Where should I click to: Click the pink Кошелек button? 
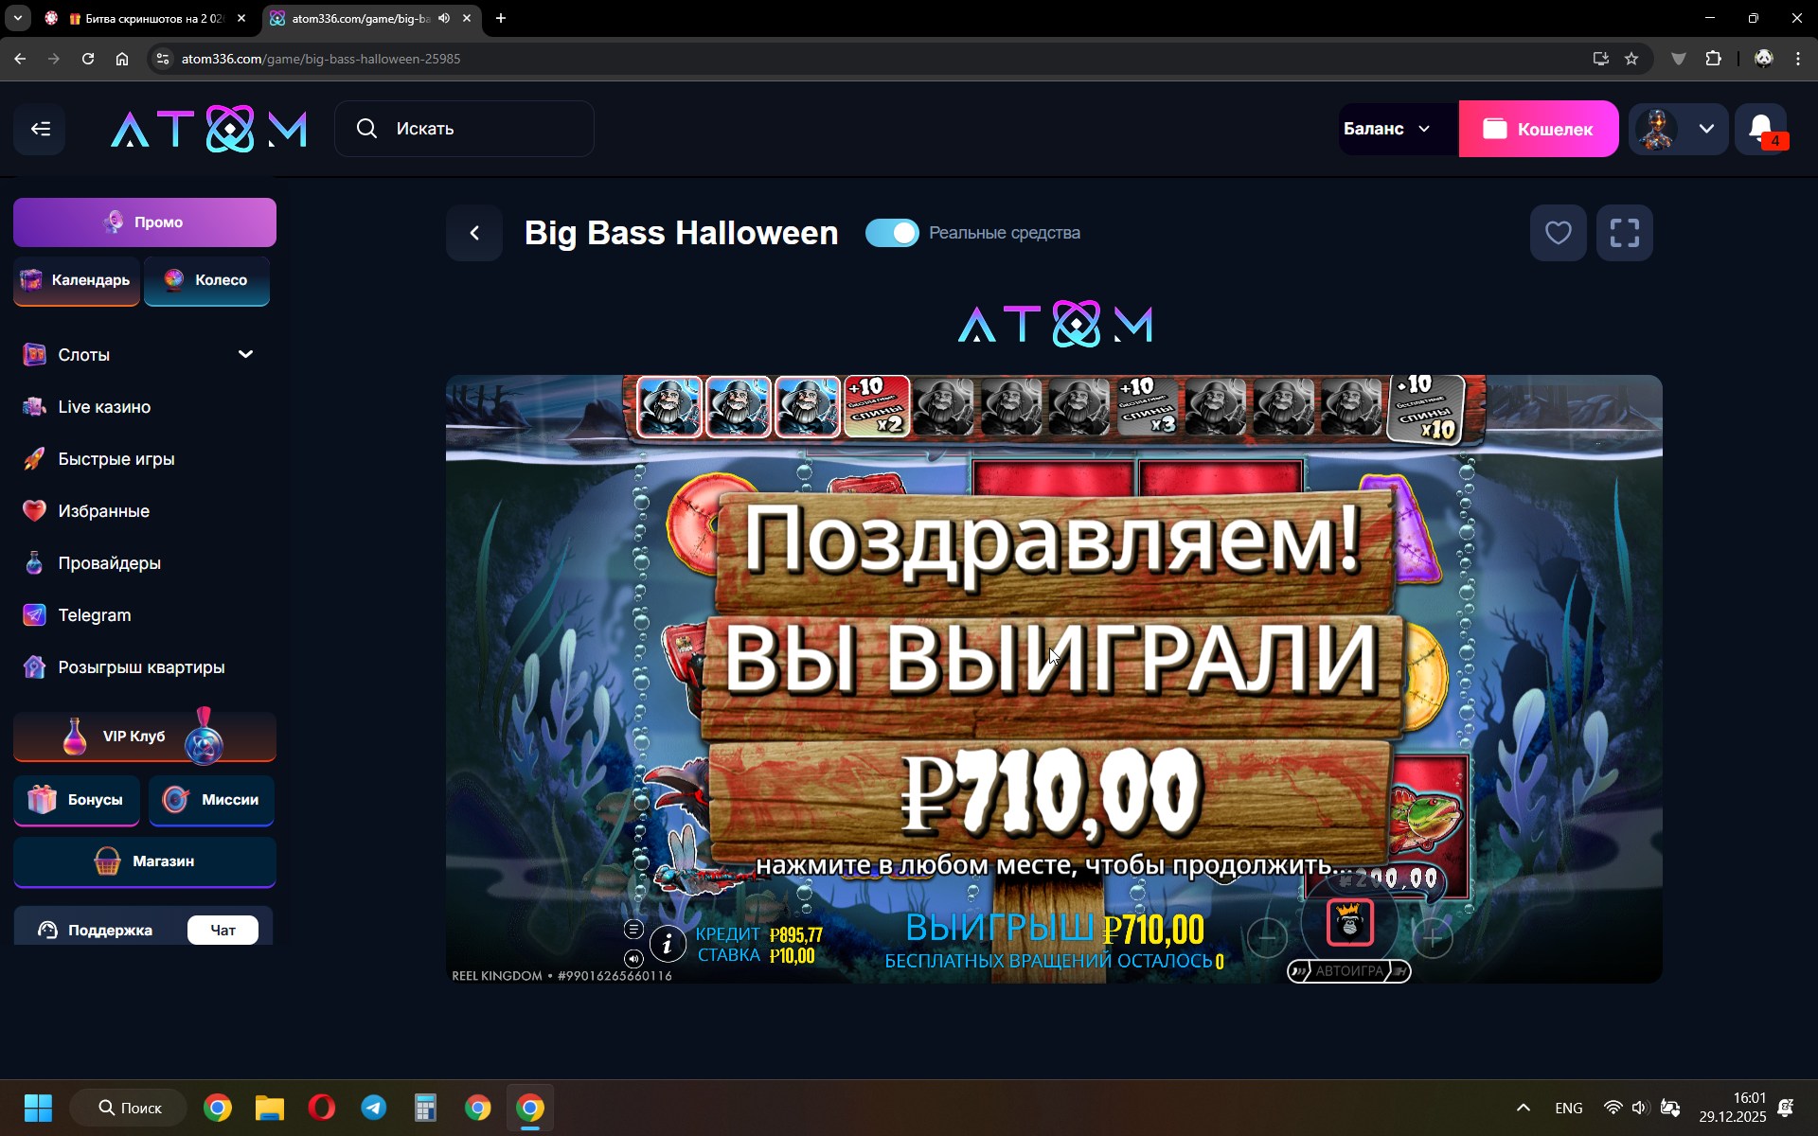(x=1538, y=129)
